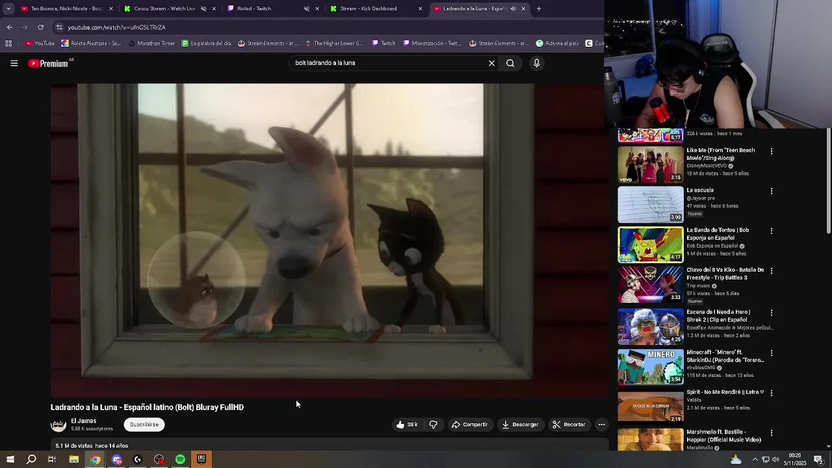This screenshot has height=468, width=832.
Task: Click the Descargar download button
Action: (520, 424)
